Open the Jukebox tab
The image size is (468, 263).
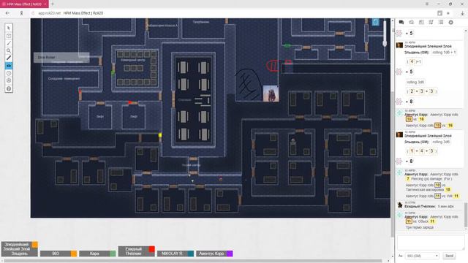[431, 23]
